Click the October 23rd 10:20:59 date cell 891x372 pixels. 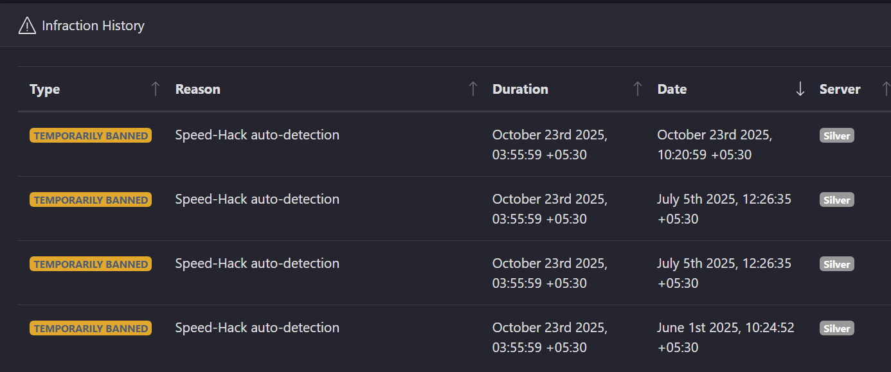714,145
